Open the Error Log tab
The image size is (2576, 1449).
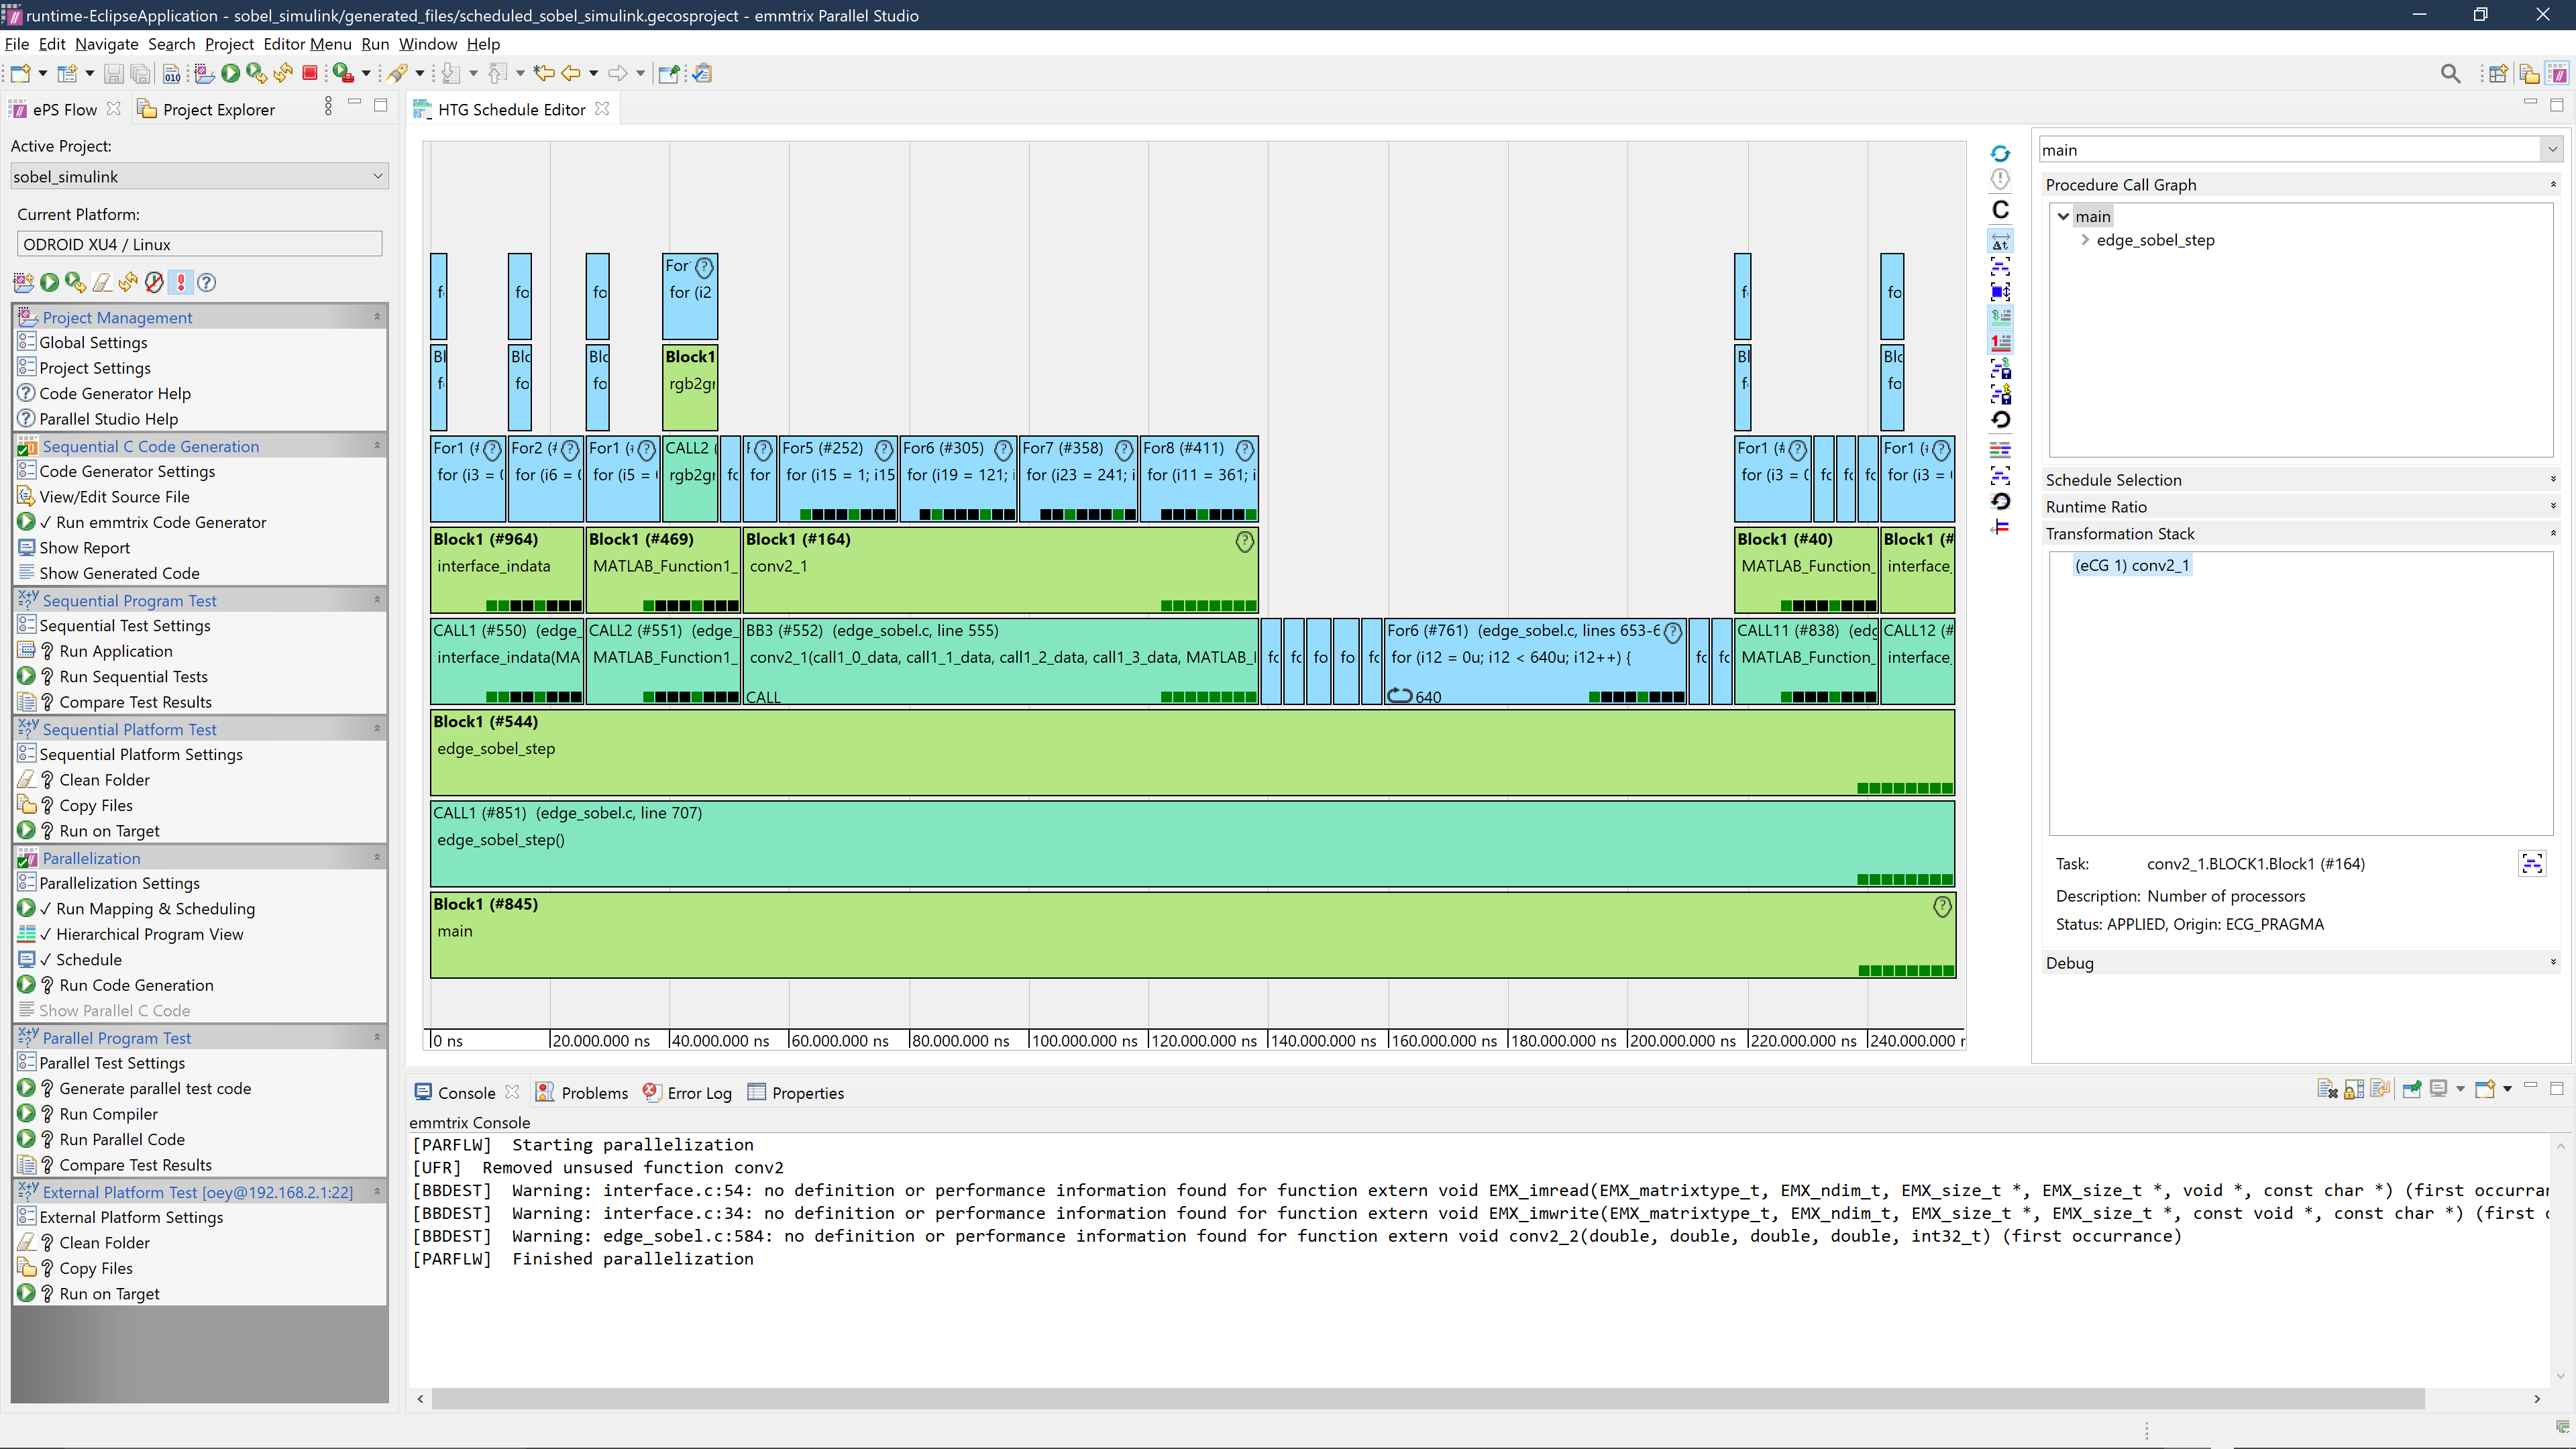pyautogui.click(x=687, y=1092)
